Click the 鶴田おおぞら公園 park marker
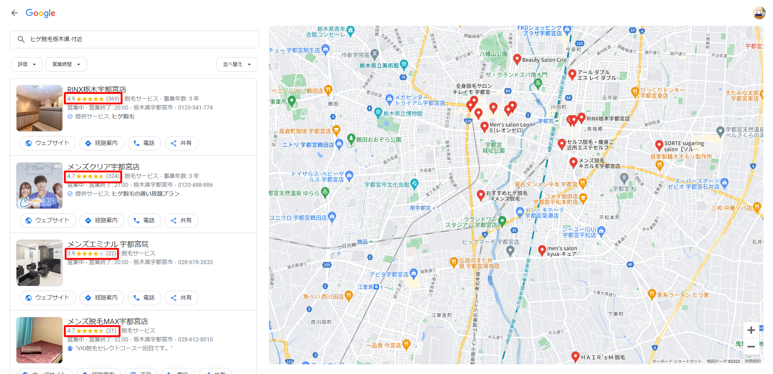 (351, 138)
